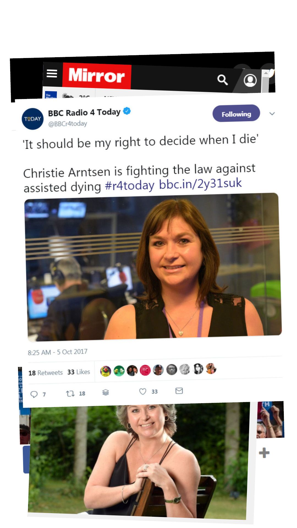Click the Mirror red logo
Screen dimensions: 297x528
pos(97,76)
